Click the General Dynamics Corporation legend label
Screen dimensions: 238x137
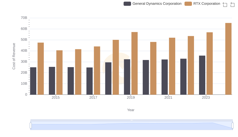[157, 4]
